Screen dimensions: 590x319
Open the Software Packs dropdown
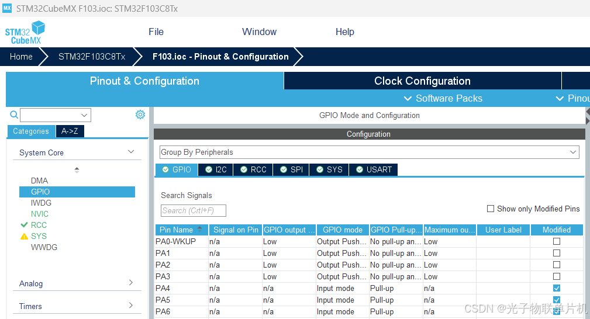(443, 98)
